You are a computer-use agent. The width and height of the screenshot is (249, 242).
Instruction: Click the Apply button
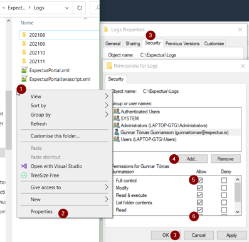231,235
